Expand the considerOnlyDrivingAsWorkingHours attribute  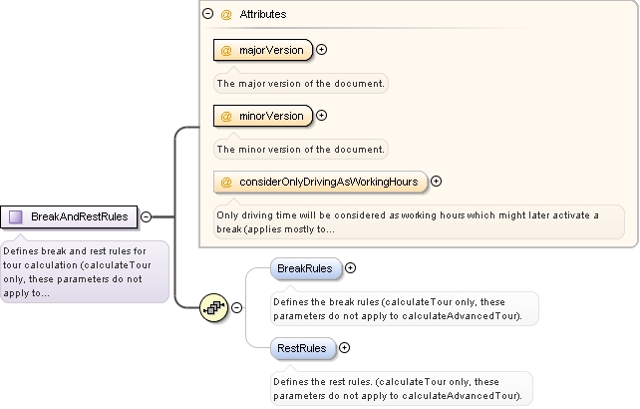[x=437, y=181]
